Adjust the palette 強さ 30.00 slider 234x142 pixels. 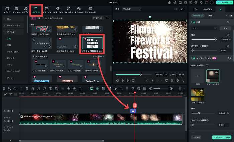(x=199, y=113)
